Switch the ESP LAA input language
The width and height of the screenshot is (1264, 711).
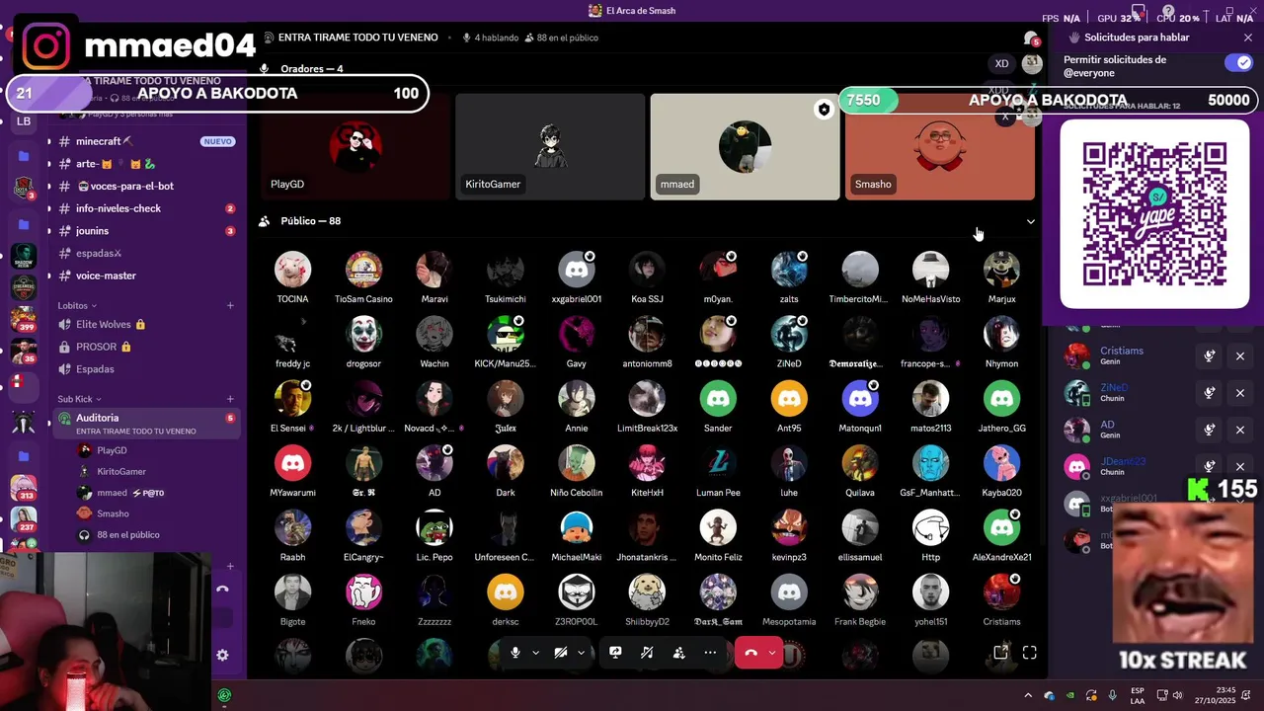tap(1138, 695)
